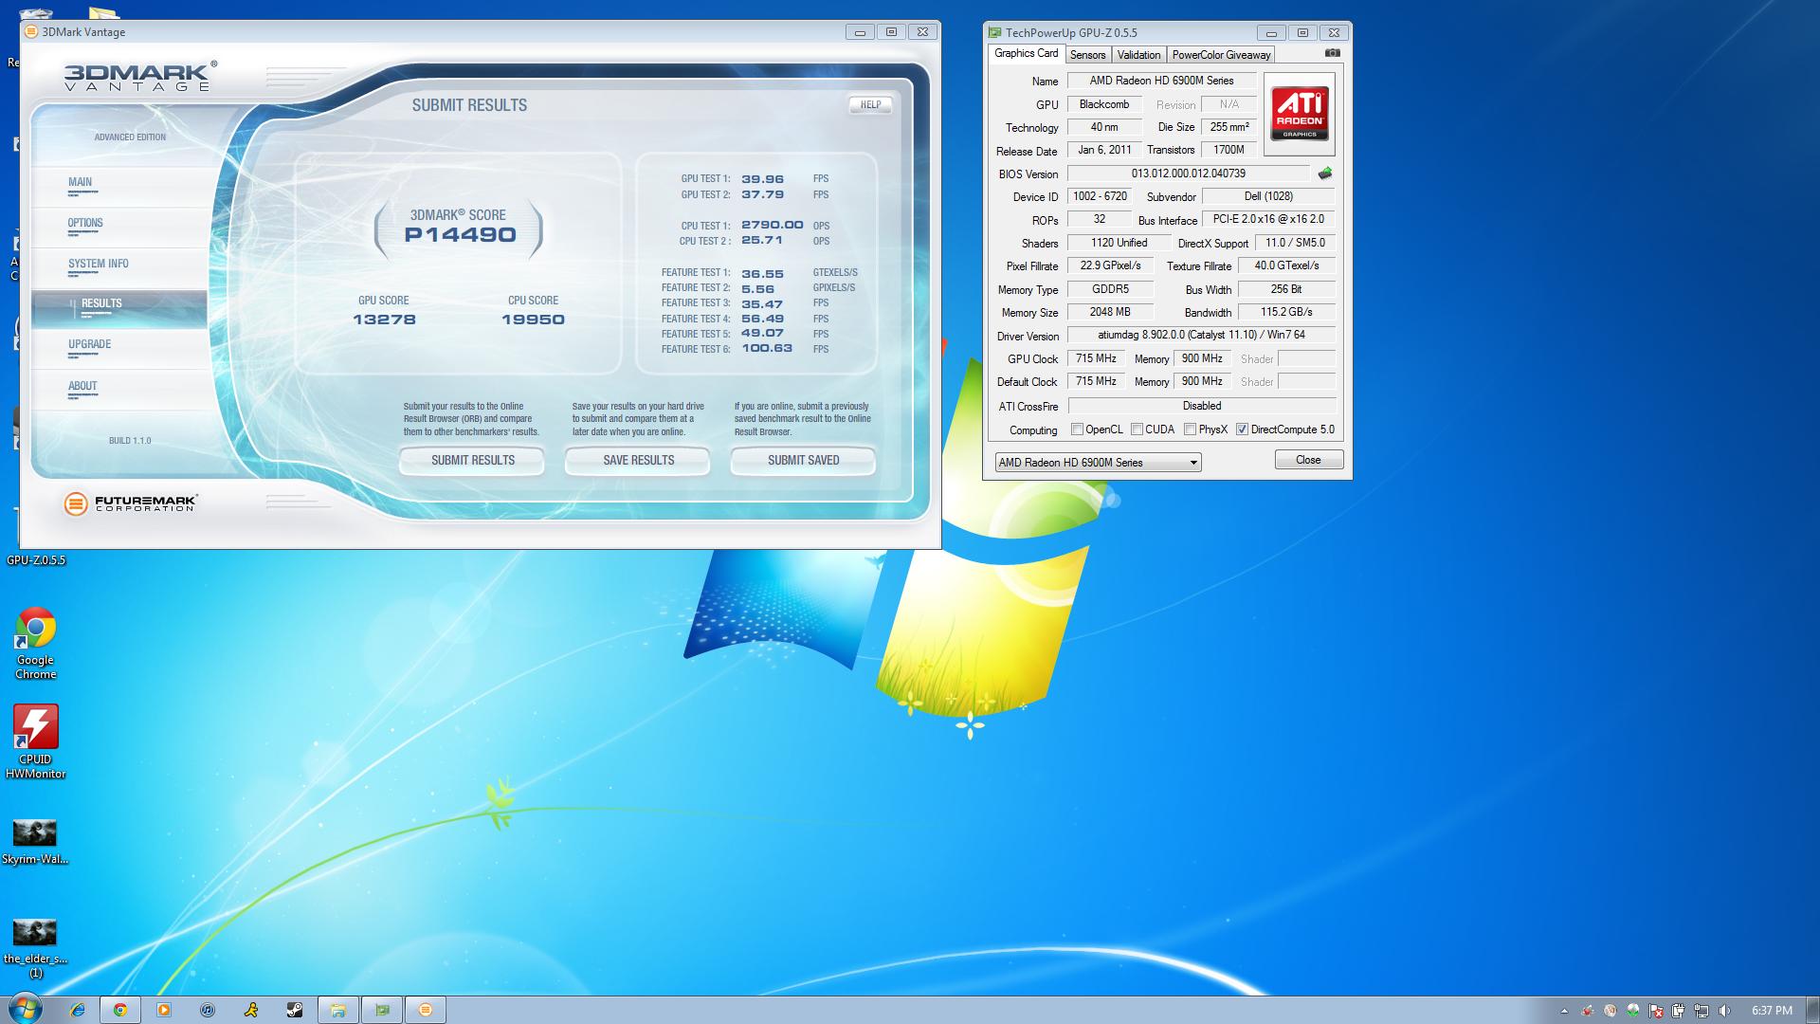
Task: Go to MAIN in 3DMark sidebar
Action: [119, 187]
